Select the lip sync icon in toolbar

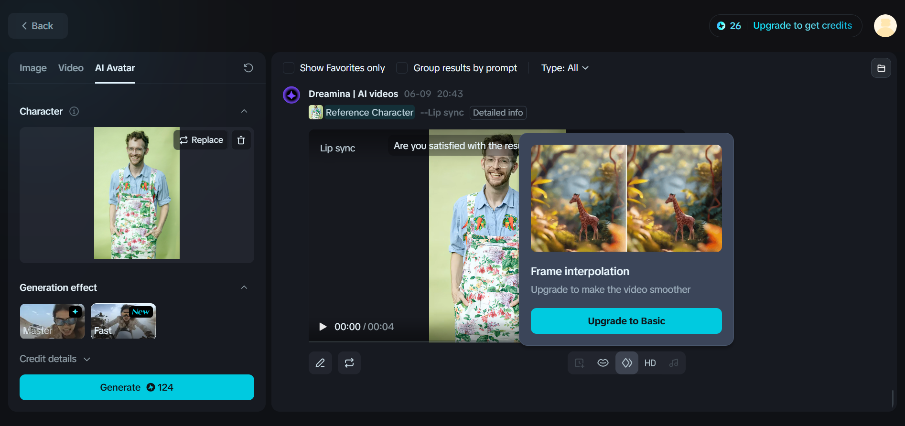click(603, 363)
